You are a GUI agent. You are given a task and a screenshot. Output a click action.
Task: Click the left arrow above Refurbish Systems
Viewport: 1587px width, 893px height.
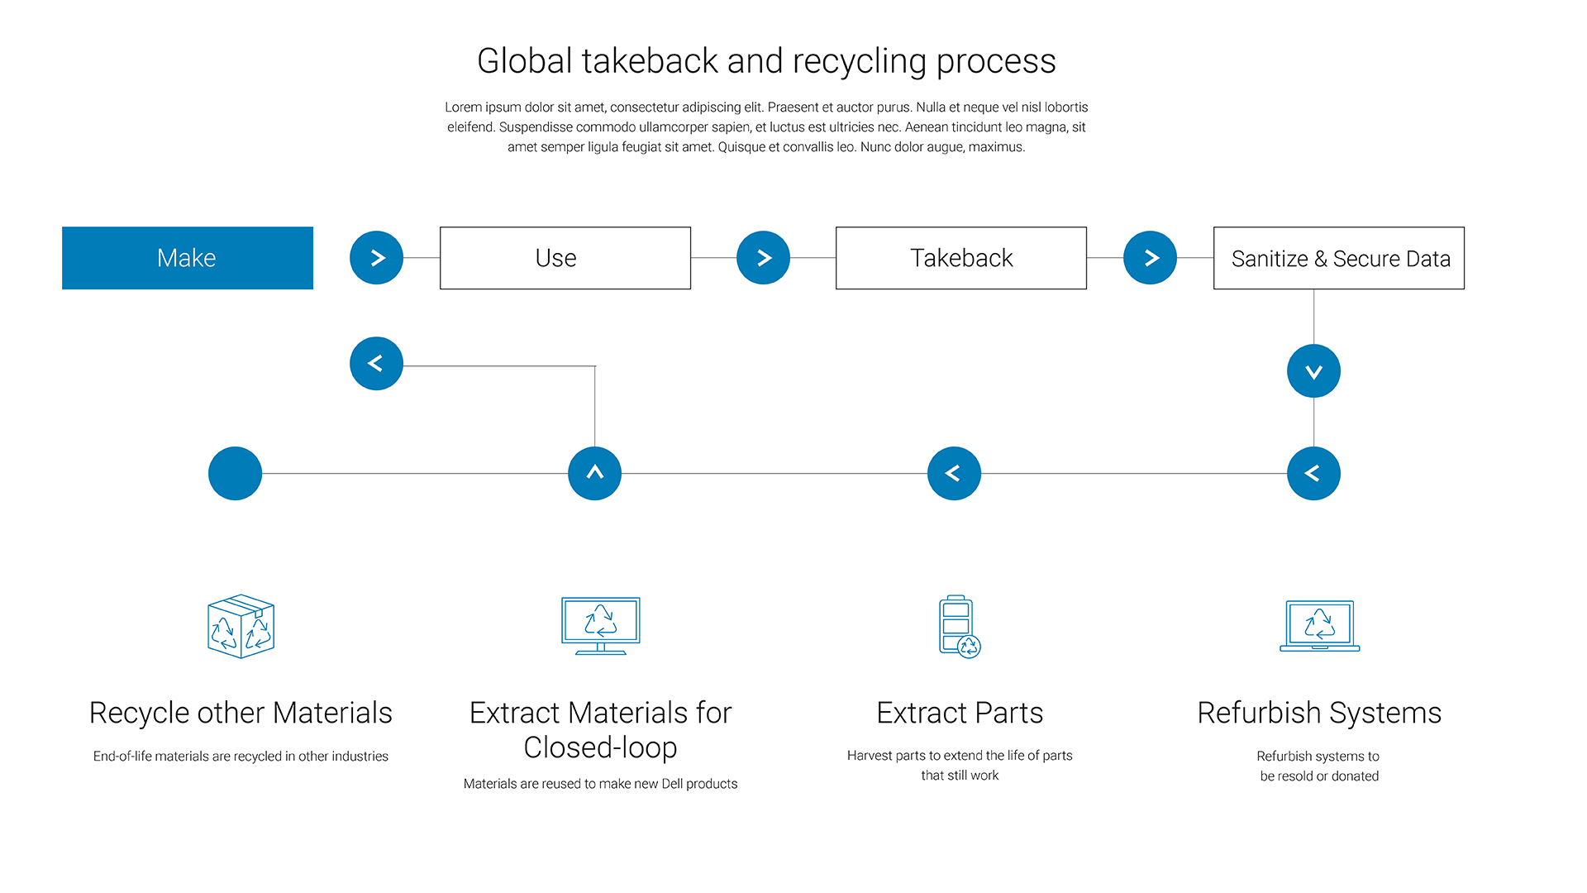tap(1313, 474)
